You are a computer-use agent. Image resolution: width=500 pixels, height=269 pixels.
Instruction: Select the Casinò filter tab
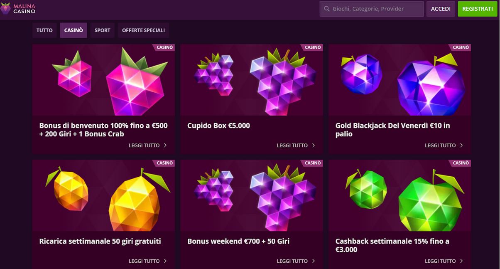[74, 30]
